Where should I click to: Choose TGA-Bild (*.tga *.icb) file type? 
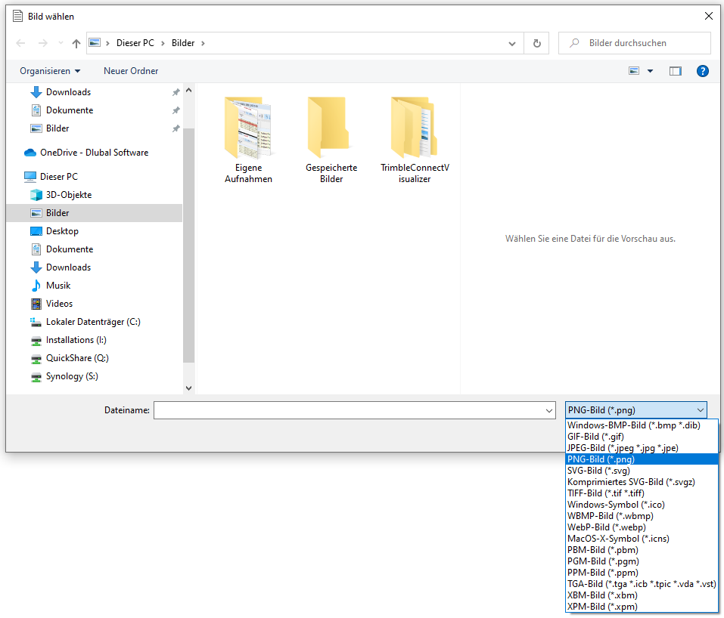(x=642, y=584)
